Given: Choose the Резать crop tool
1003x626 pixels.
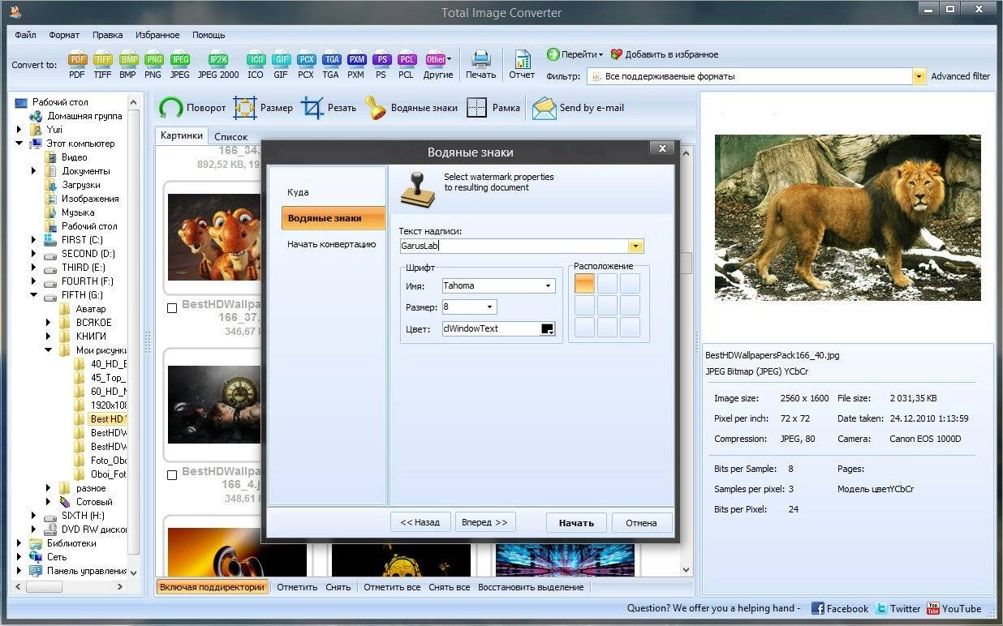Looking at the screenshot, I should point(329,108).
